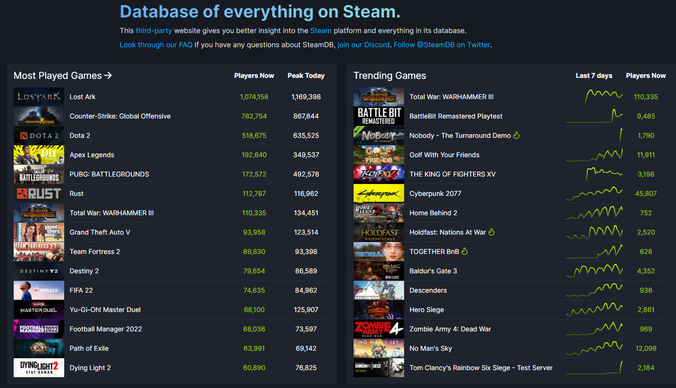Click the join our Discord link

pos(363,45)
